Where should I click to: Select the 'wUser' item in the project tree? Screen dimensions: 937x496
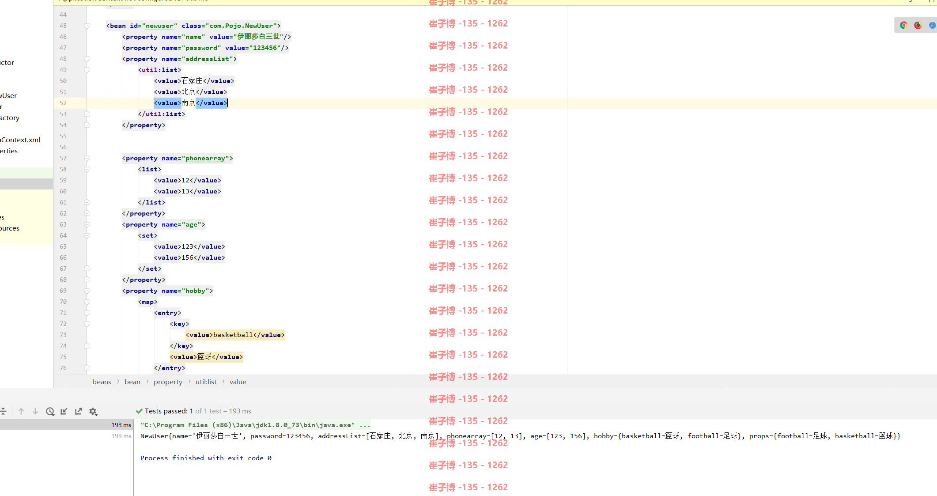click(8, 95)
